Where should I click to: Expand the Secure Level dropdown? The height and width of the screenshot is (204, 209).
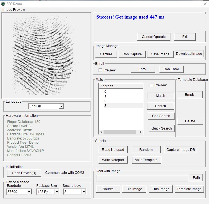84,192
